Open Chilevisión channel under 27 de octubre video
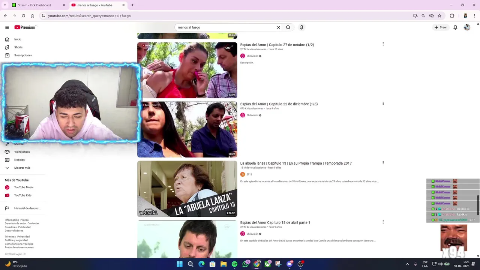Image resolution: width=480 pixels, height=270 pixels. 252,56
